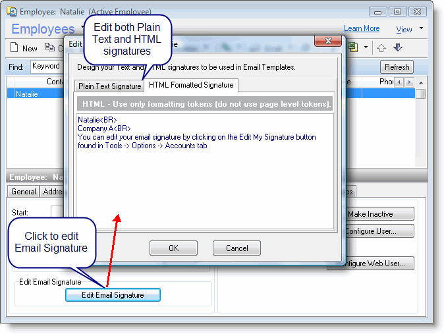Go to previous record with up arrow
Image resolution: width=444 pixels, height=334 pixels.
tap(381, 47)
